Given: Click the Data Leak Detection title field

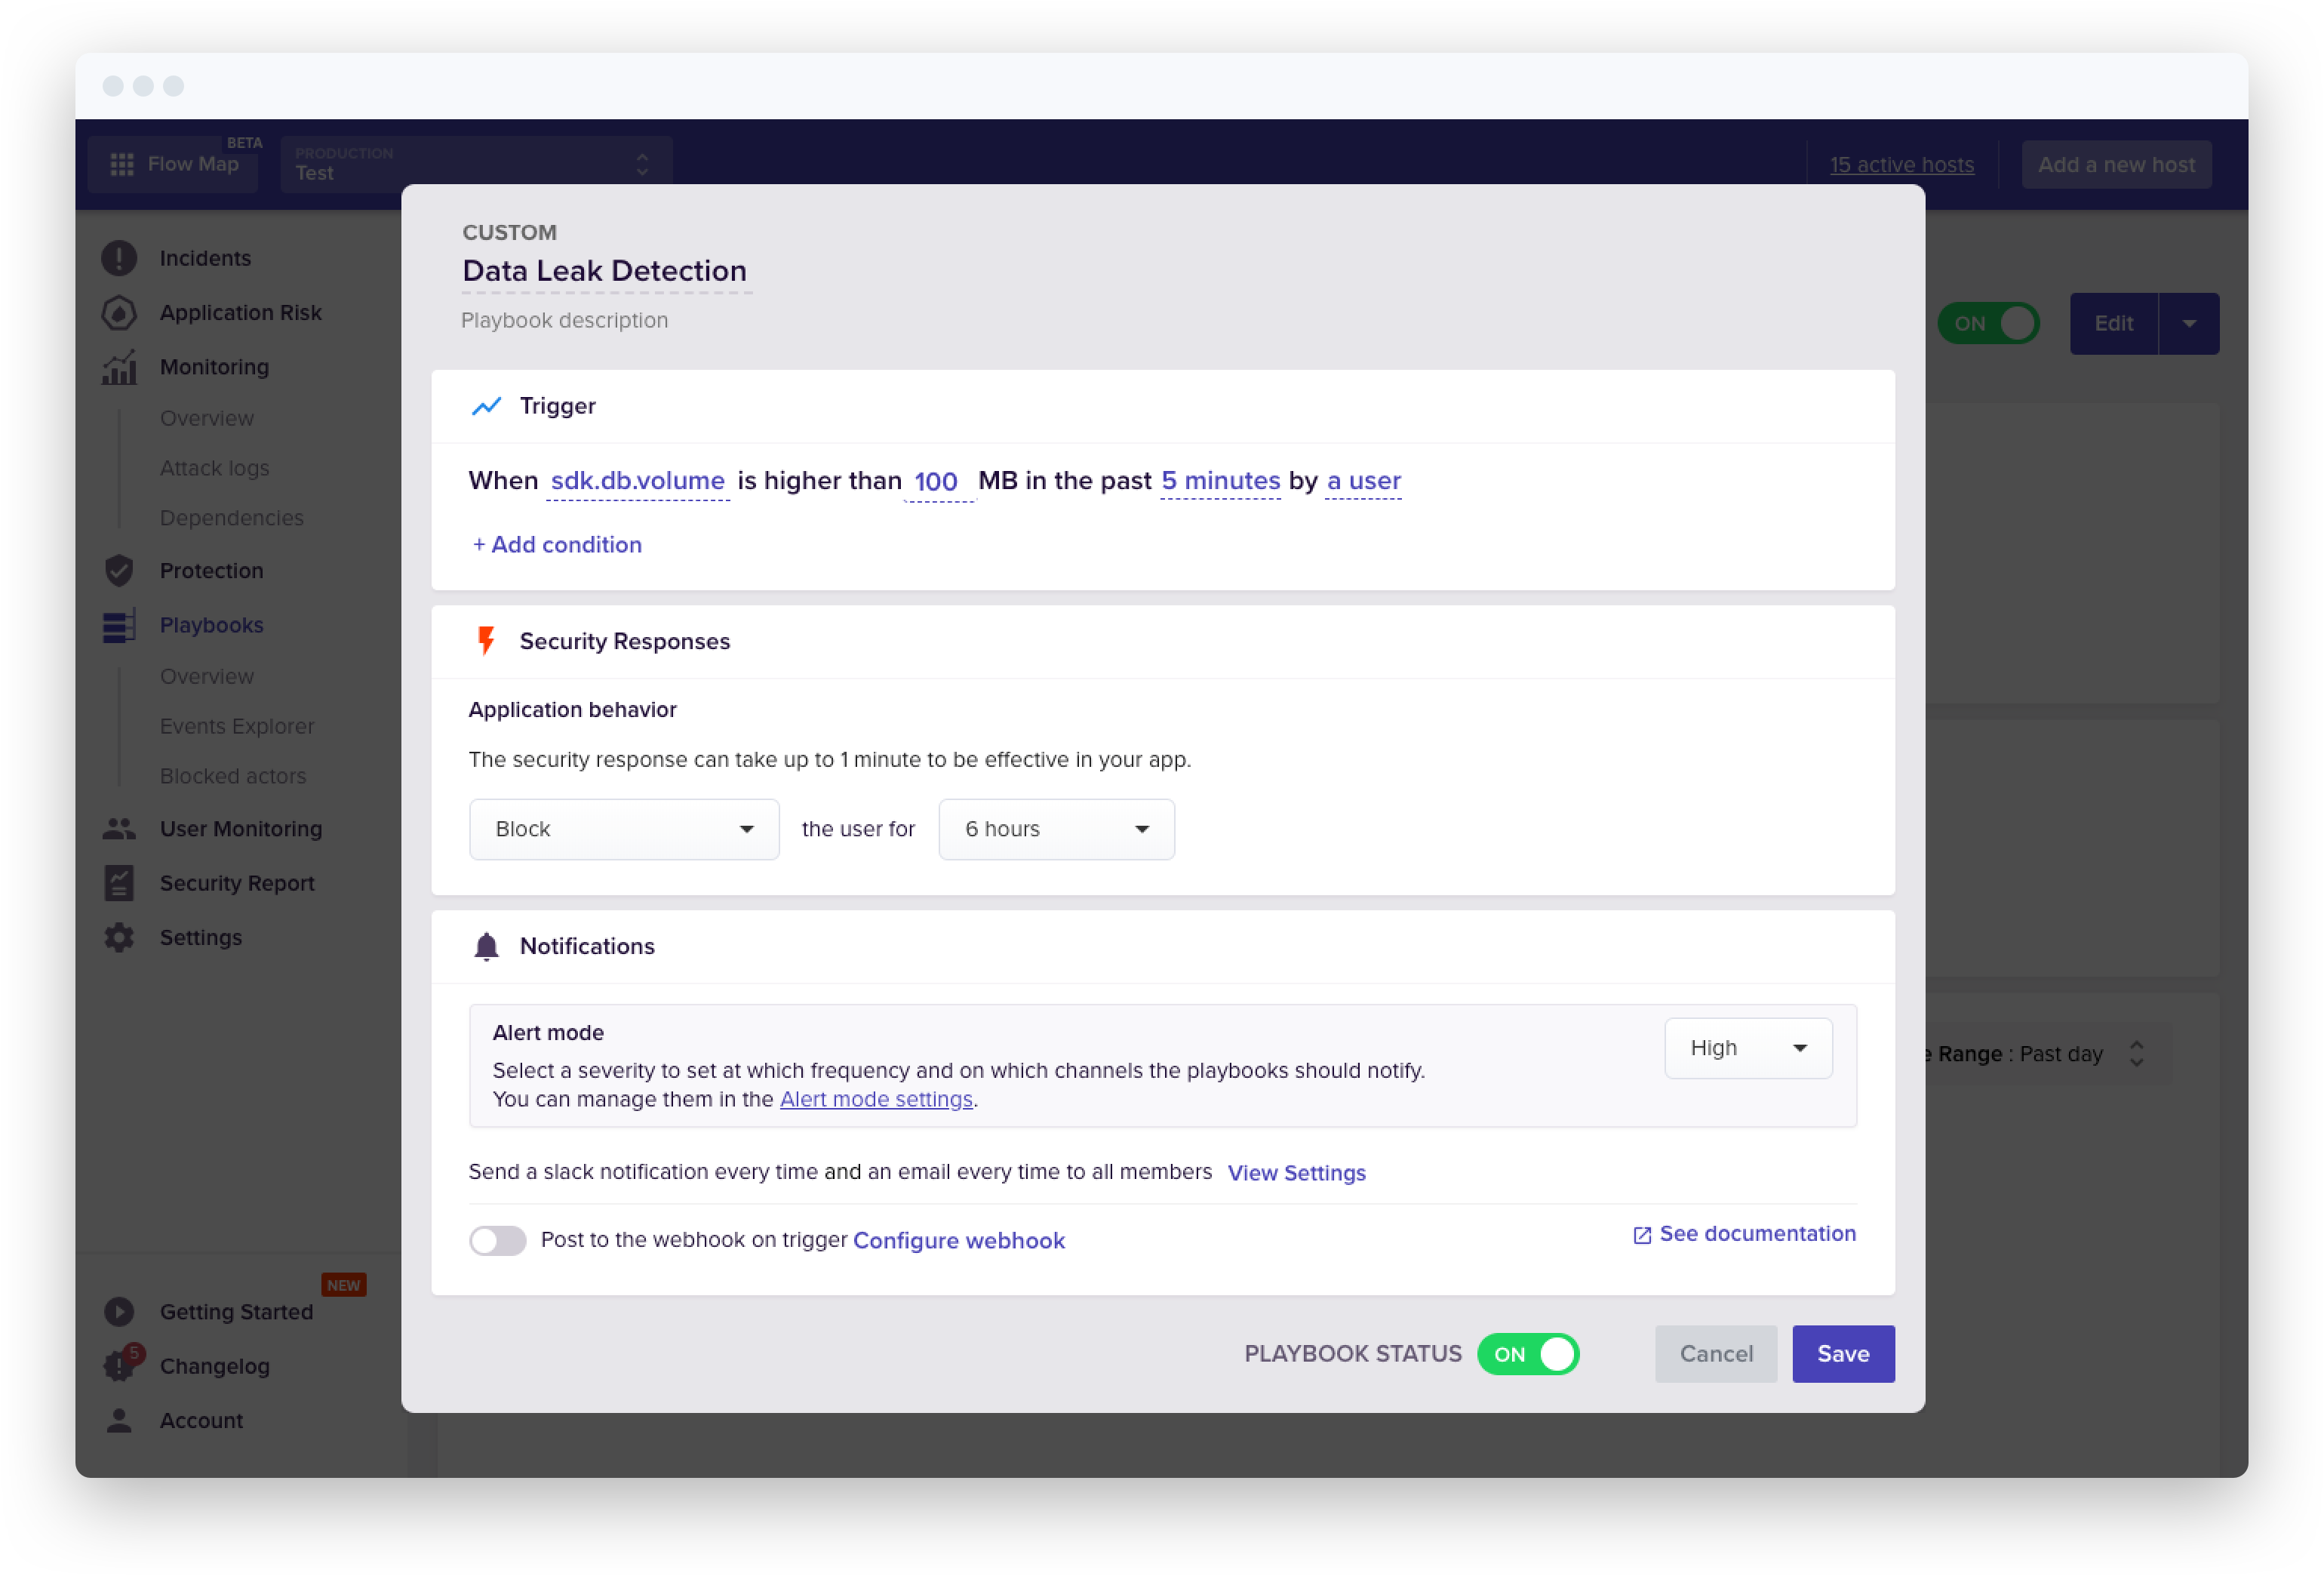Looking at the screenshot, I should (605, 271).
